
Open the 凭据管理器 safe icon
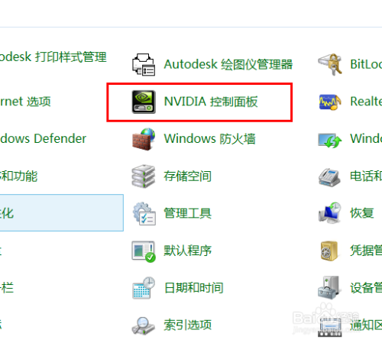329,251
